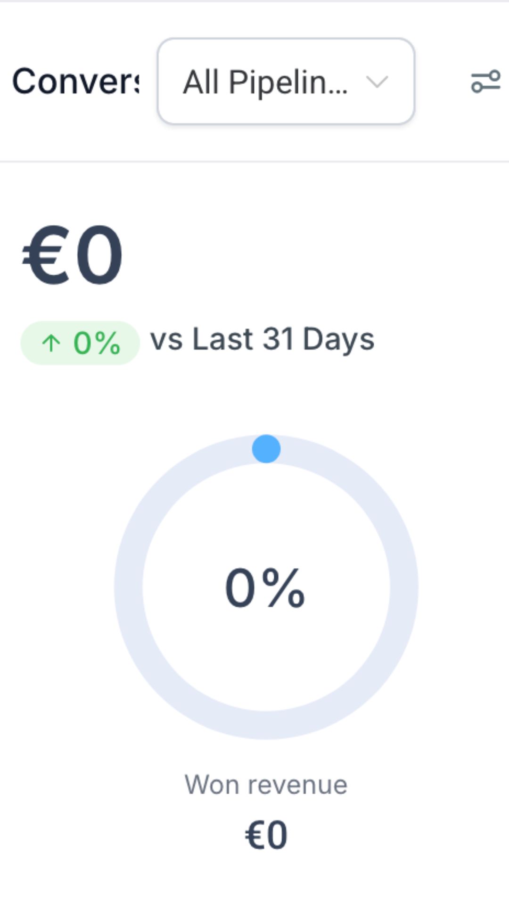
Task: Click the Won revenue label
Action: click(x=266, y=785)
